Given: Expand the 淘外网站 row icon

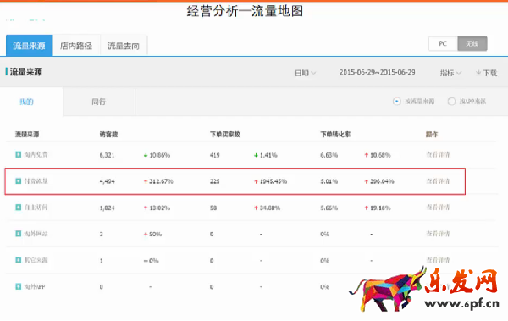Looking at the screenshot, I should tap(19, 234).
